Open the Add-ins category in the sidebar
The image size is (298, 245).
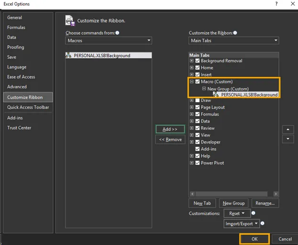pos(28,118)
